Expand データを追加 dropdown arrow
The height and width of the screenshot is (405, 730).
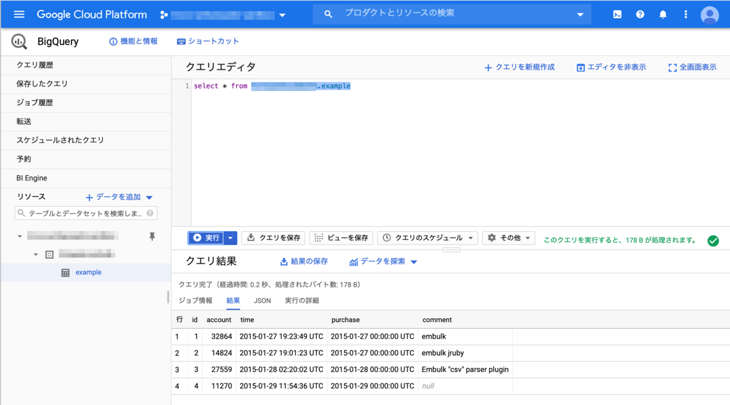pos(149,198)
